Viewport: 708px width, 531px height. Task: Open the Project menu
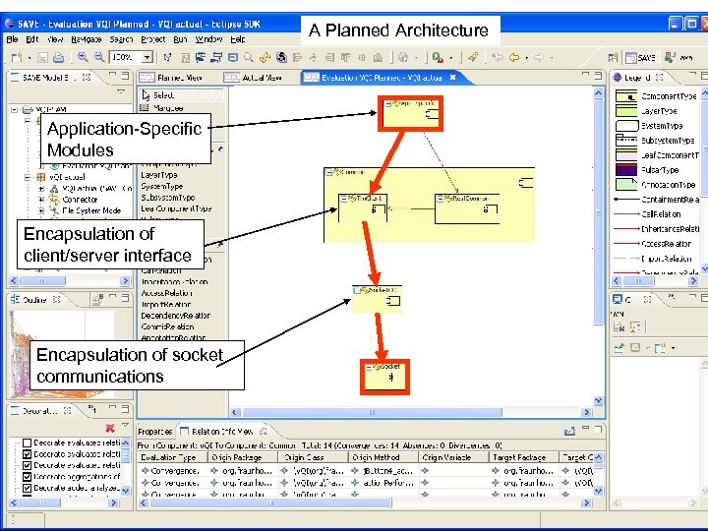(153, 39)
